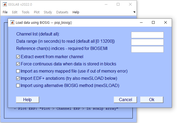Screen dimensions: 177x123
Task: Open Help for pop_biosig dialog
Action: (x=27, y=100)
